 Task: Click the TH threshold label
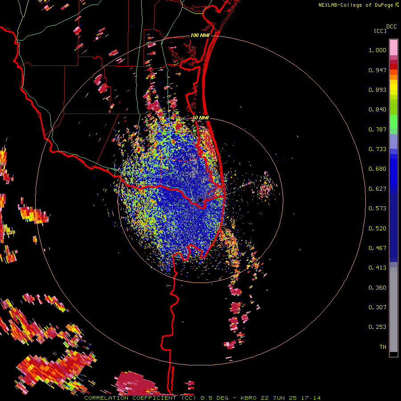click(383, 347)
